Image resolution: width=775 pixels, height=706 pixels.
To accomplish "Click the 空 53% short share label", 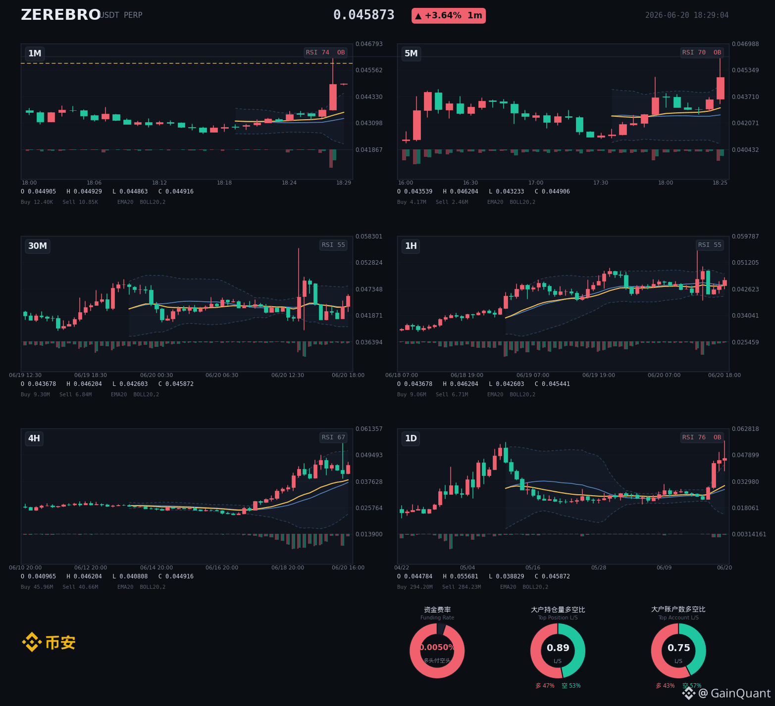I will (x=571, y=686).
